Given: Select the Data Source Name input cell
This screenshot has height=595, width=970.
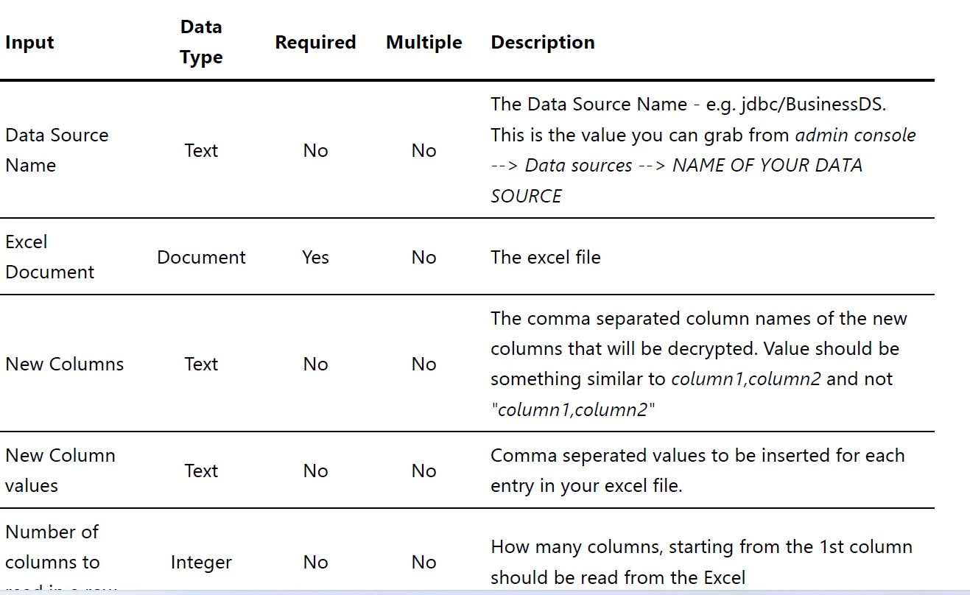Looking at the screenshot, I should tap(57, 150).
